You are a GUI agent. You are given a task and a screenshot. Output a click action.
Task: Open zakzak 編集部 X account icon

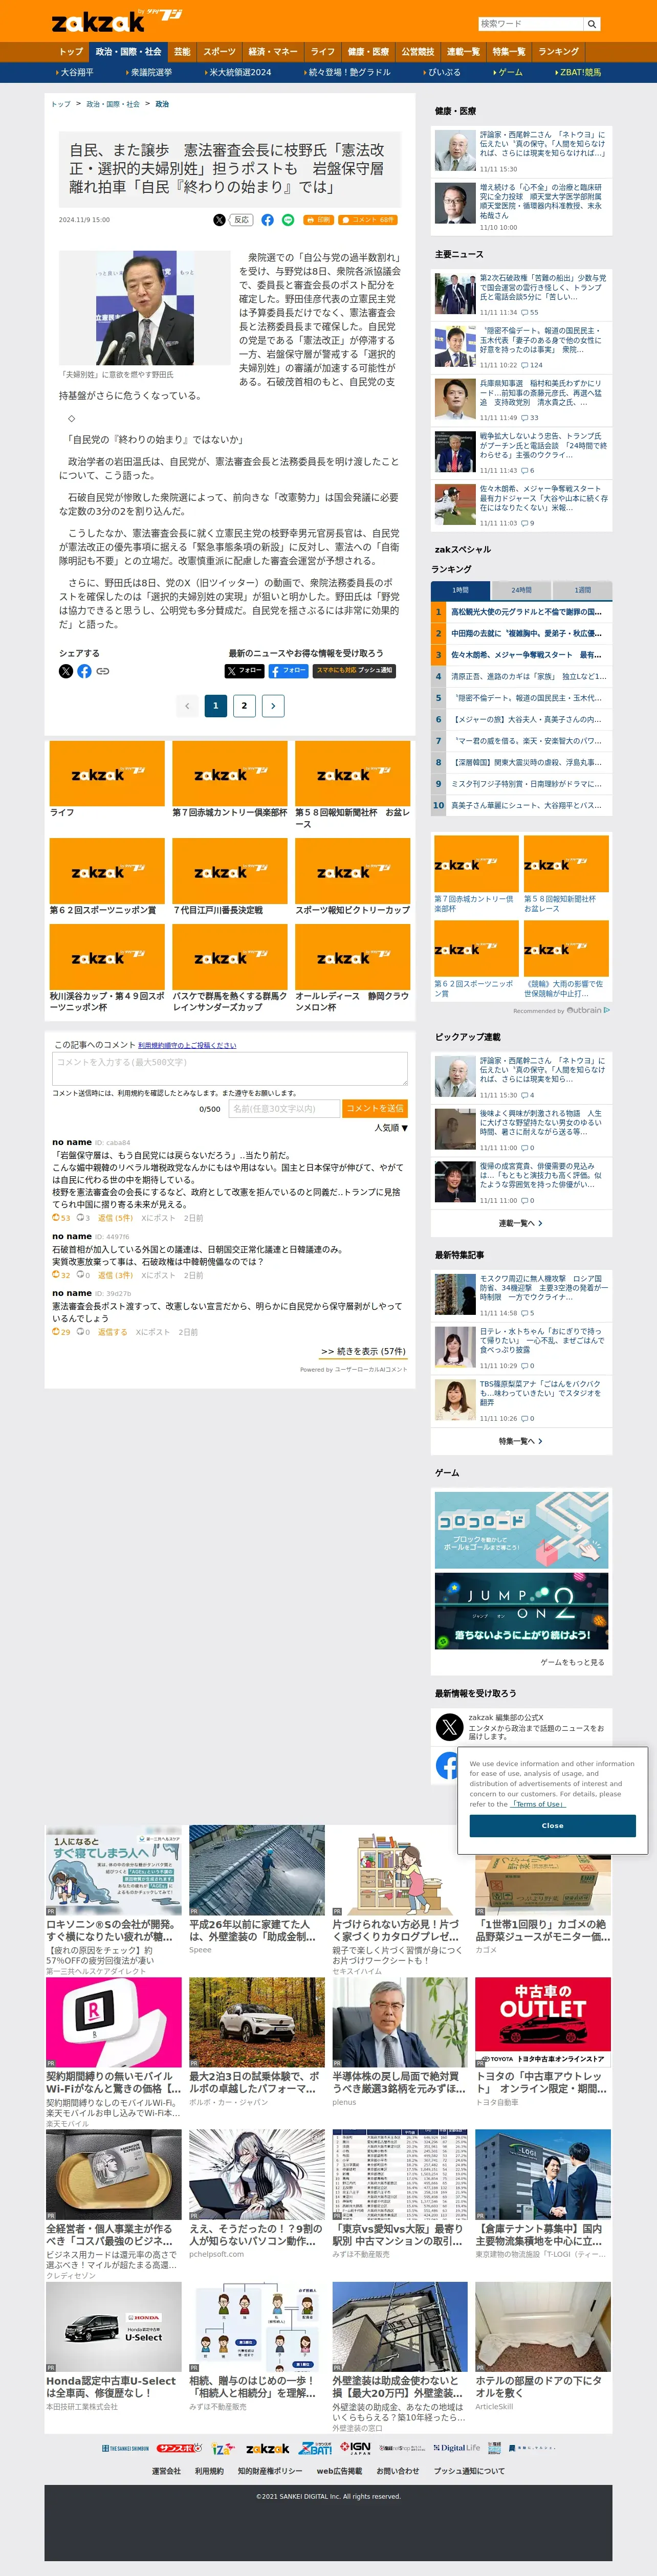pos(449,1726)
